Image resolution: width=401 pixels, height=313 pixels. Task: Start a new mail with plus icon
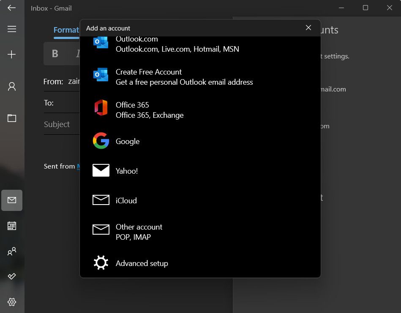pos(11,54)
